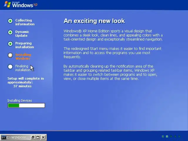Screen dimensions: 188x141
Task: Click the command prompt icon in minimized window
Action: [4, 137]
